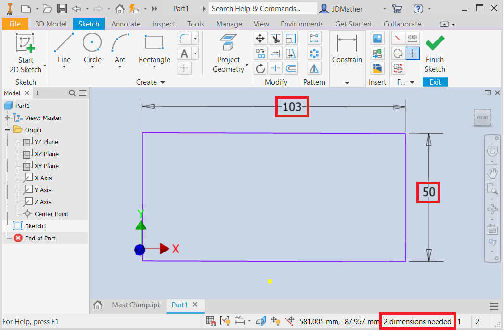Select the Stretch tool in Modify panel

pyautogui.click(x=291, y=53)
